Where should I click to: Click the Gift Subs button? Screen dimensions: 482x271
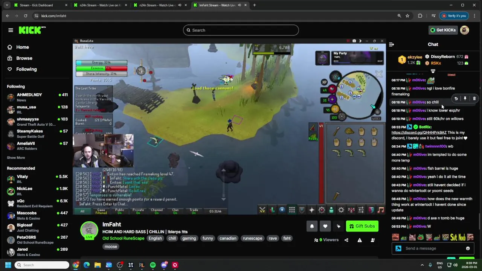tap(362, 226)
